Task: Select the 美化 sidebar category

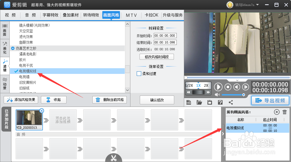Action: (x=5, y=48)
